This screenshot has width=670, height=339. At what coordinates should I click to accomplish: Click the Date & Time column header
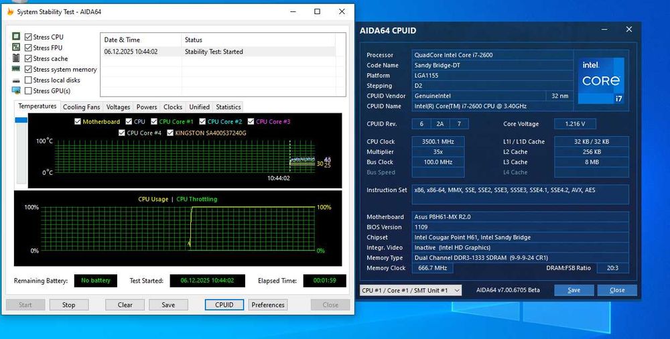point(141,40)
